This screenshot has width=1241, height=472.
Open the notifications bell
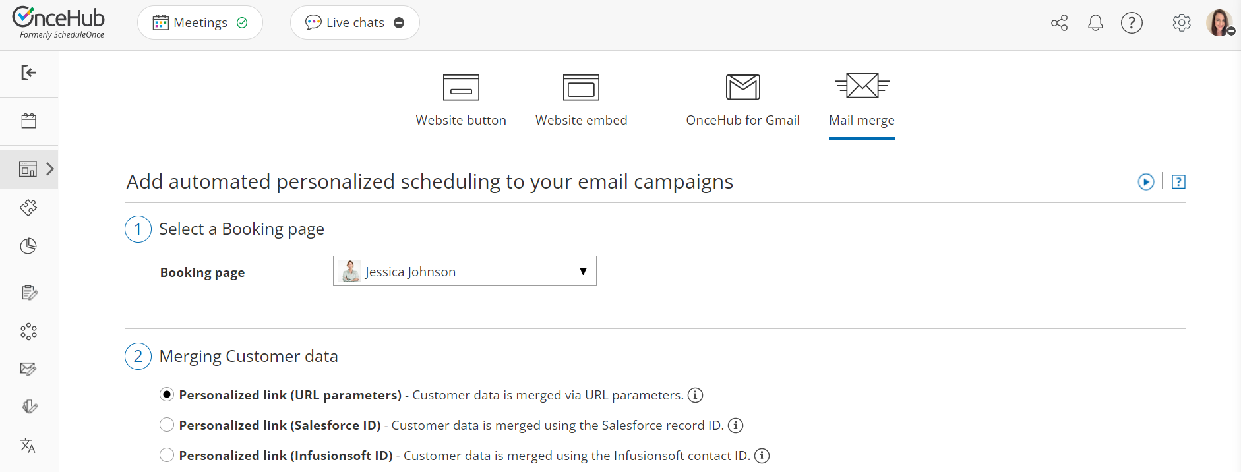tap(1095, 23)
